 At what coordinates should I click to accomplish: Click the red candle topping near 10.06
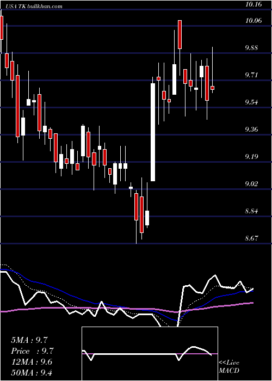[x=180, y=34]
